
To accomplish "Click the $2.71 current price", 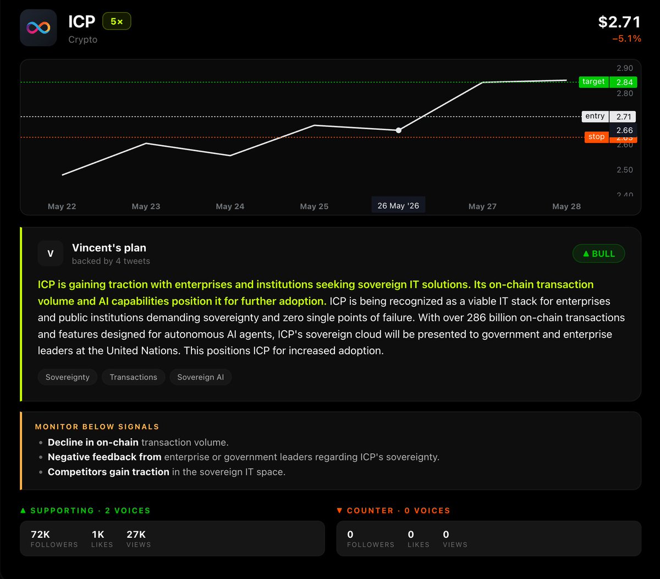I will (x=619, y=22).
